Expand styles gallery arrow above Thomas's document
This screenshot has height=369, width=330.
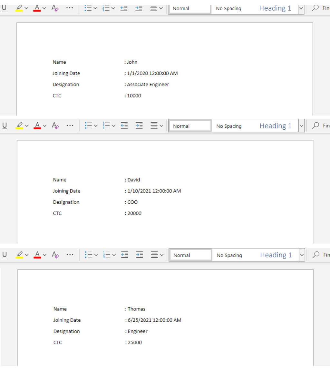302,255
